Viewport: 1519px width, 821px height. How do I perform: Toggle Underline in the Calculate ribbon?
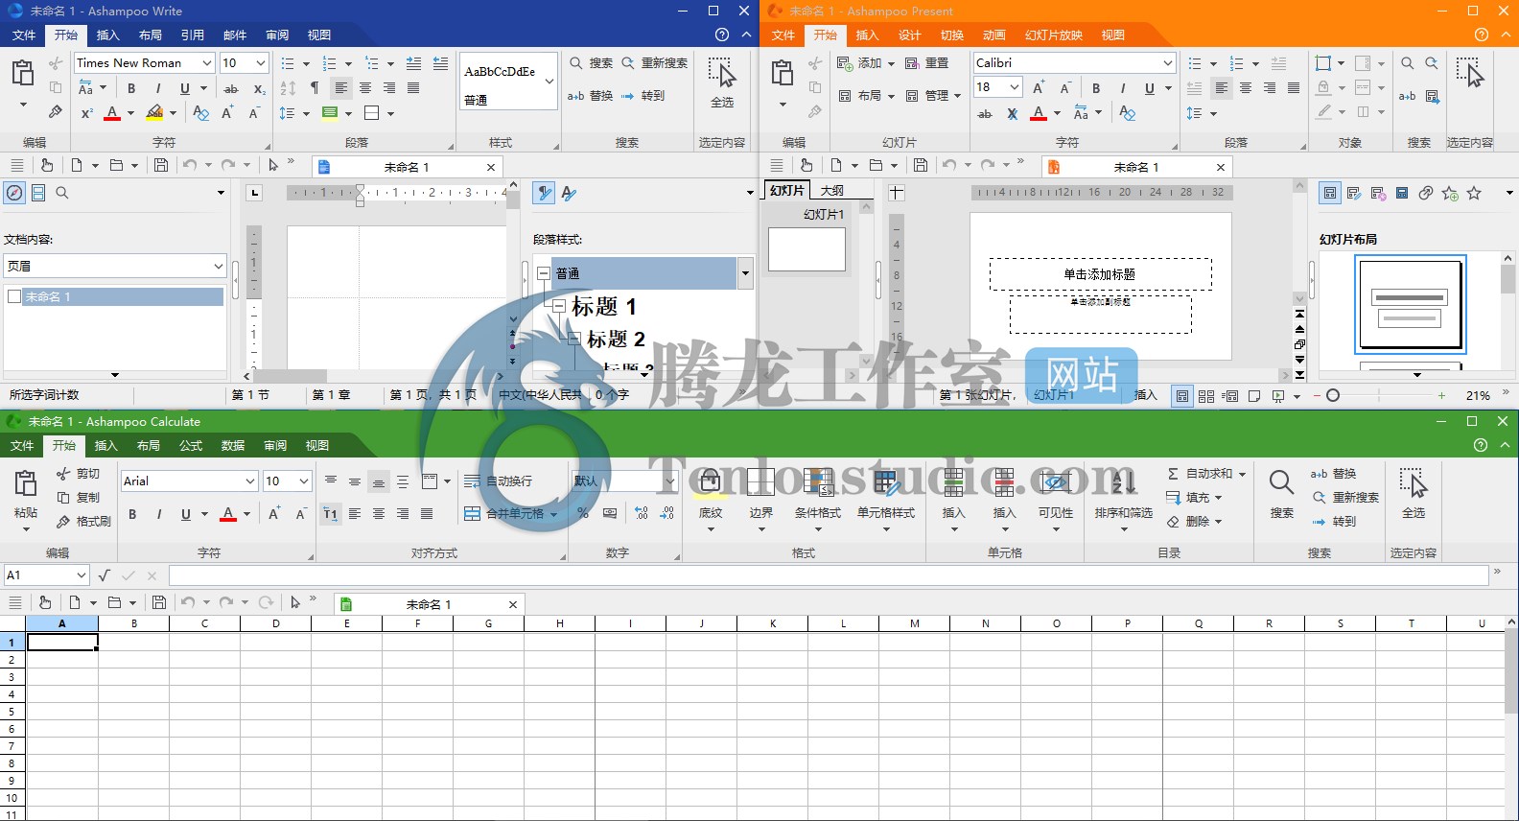(x=186, y=514)
